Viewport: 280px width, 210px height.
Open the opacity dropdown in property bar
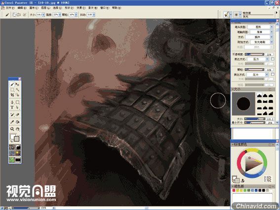[60, 15]
